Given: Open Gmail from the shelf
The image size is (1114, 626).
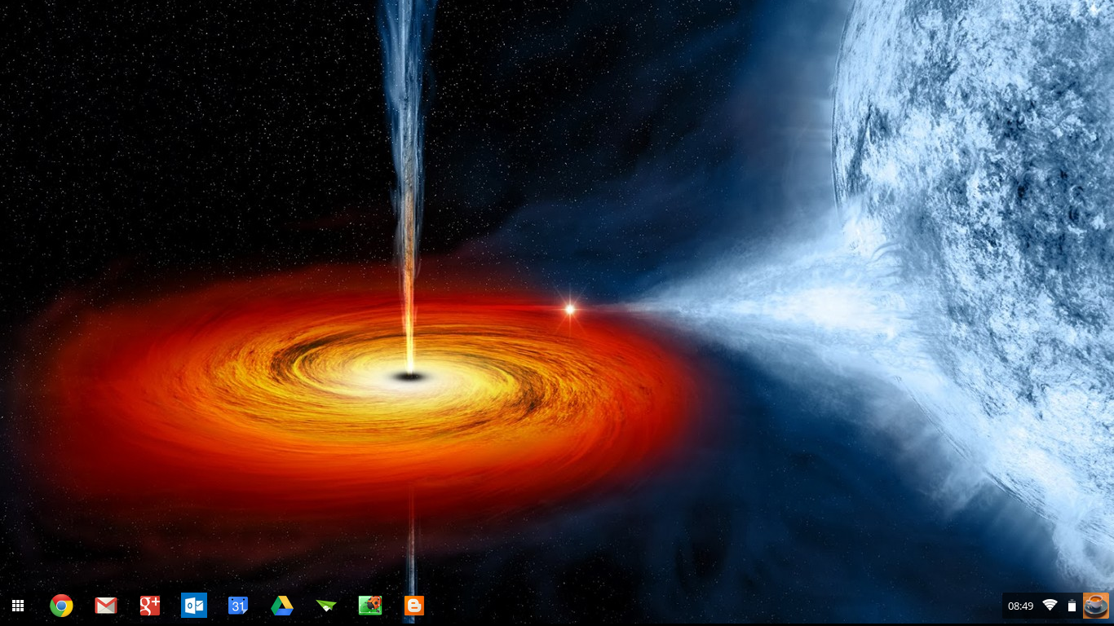Looking at the screenshot, I should pyautogui.click(x=106, y=606).
